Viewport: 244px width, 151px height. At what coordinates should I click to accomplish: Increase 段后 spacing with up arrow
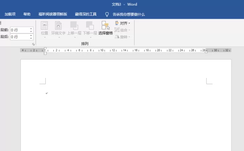(x=31, y=35)
